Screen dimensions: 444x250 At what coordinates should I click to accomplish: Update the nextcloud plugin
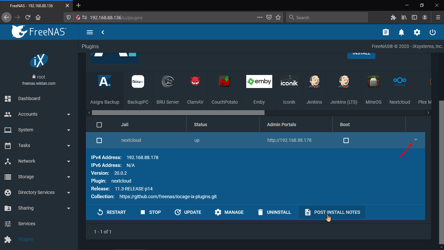click(x=188, y=212)
